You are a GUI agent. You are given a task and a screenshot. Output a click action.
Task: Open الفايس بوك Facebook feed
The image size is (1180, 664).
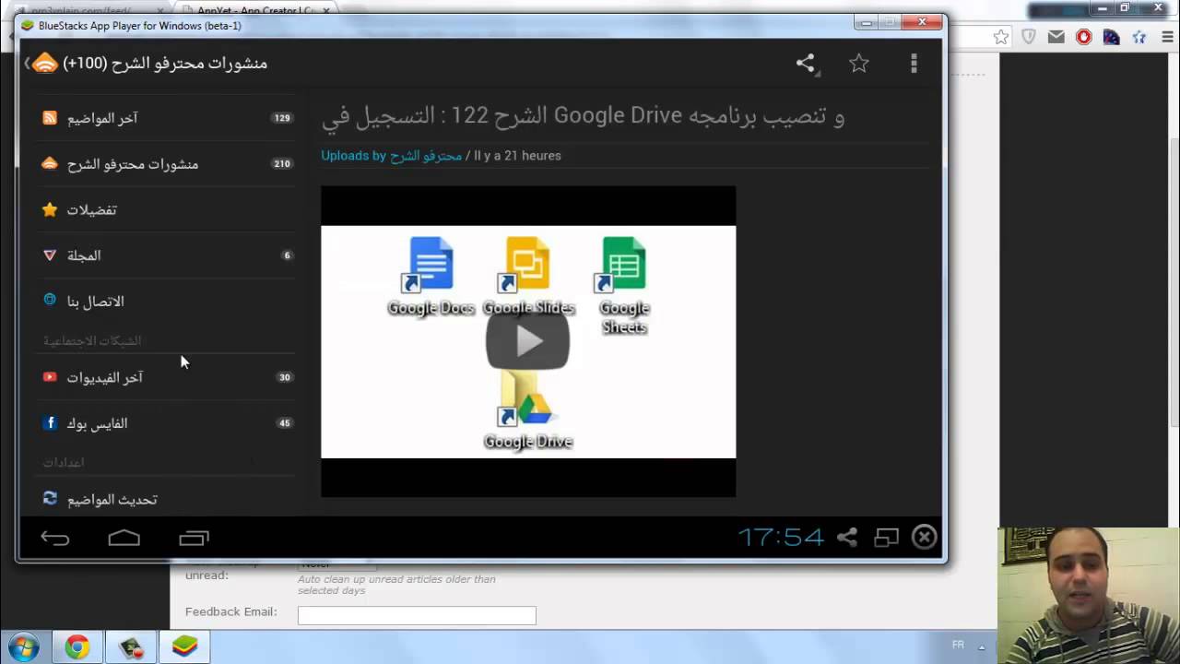[x=167, y=423]
